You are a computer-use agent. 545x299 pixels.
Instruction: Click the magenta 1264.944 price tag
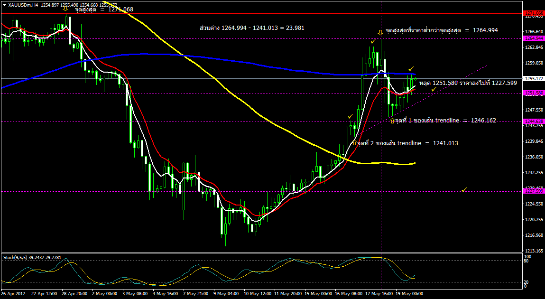(x=534, y=38)
